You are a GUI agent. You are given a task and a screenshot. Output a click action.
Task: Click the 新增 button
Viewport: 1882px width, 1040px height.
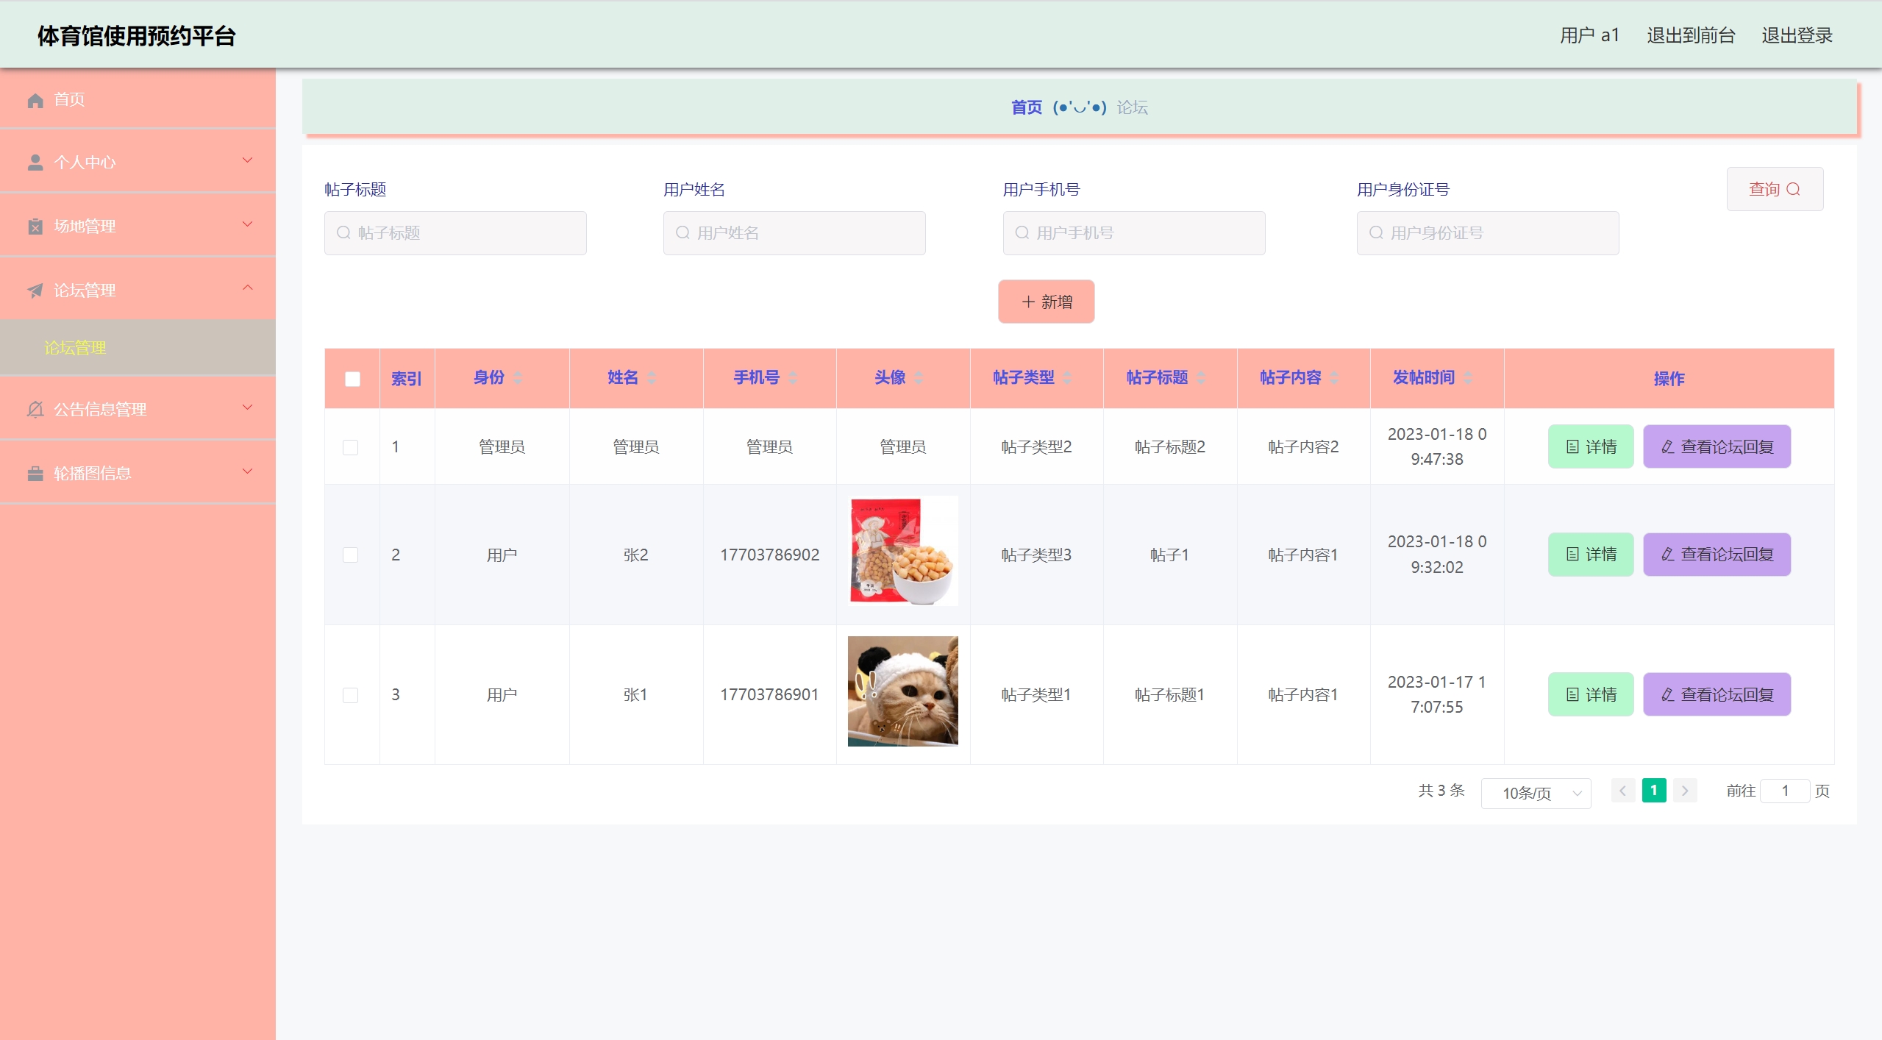1046,302
